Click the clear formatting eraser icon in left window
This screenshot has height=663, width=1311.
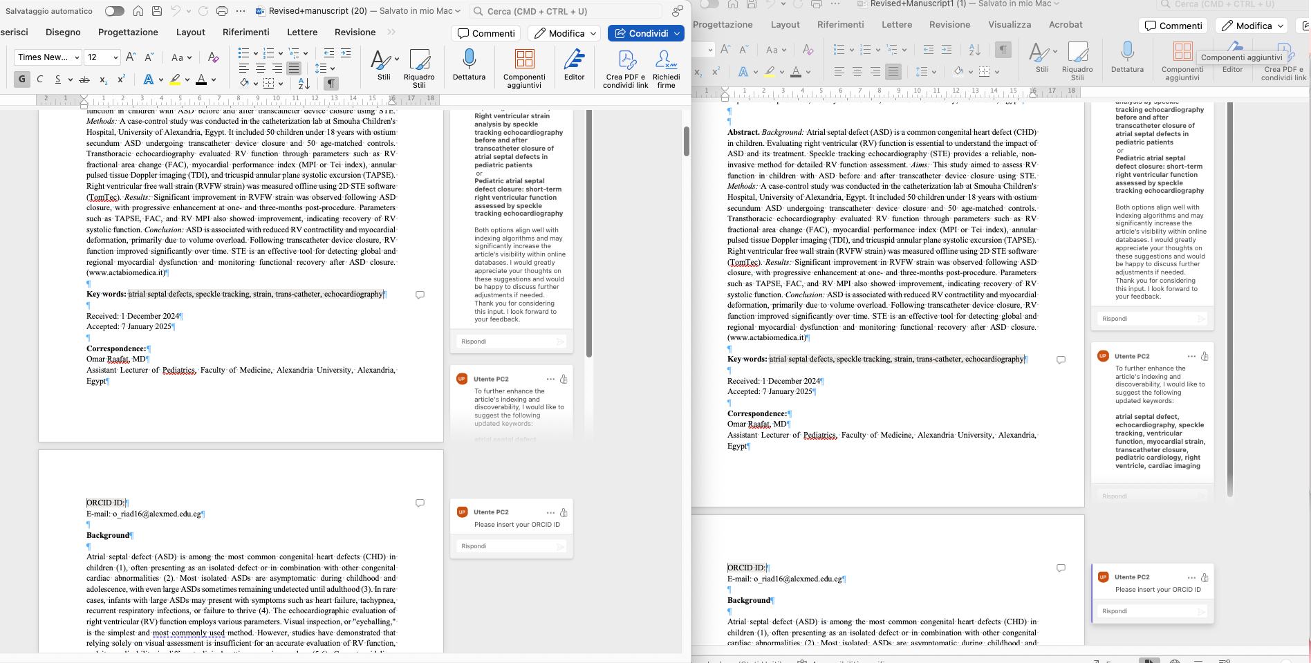click(x=213, y=57)
